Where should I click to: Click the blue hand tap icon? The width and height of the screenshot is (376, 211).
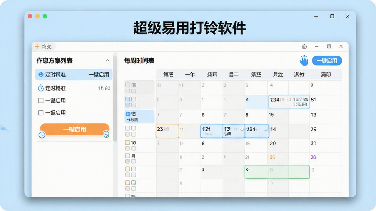(304, 60)
